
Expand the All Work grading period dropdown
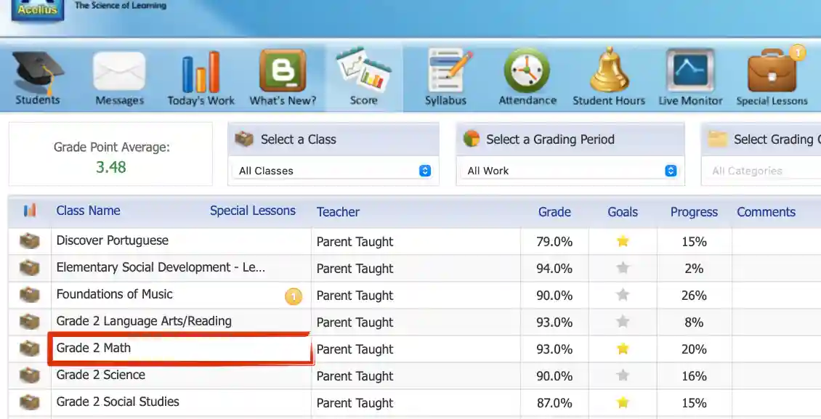[x=571, y=171]
